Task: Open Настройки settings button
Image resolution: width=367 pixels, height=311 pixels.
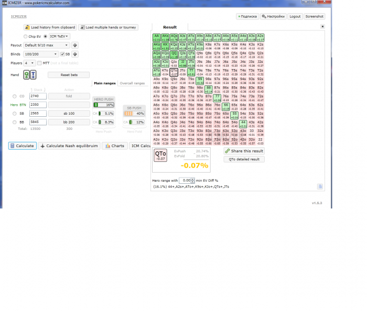Action: tap(273, 17)
